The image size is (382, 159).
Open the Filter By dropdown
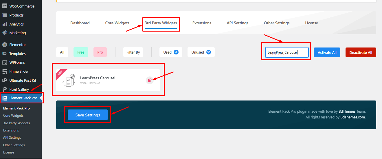[x=133, y=52]
